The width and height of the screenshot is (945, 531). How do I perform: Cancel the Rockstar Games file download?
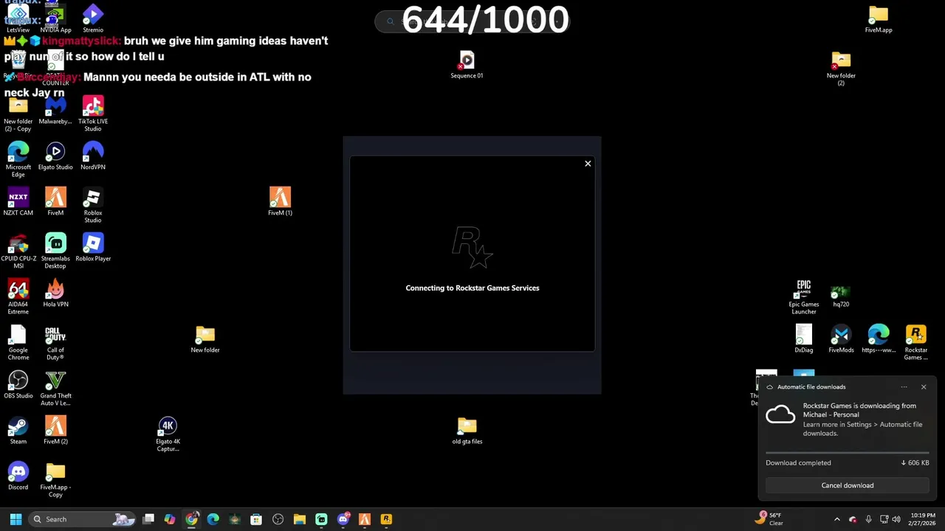pyautogui.click(x=848, y=485)
